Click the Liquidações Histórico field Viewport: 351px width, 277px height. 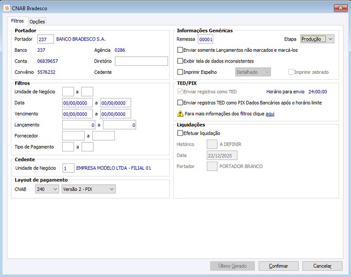tap(212, 144)
